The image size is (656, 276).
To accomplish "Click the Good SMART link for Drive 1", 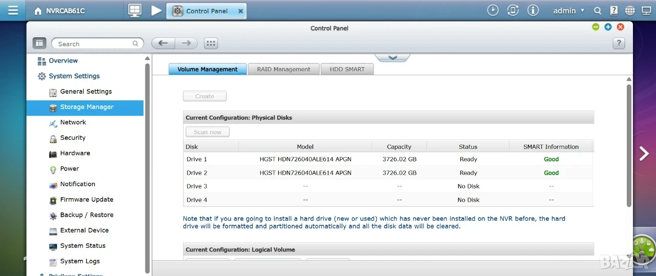I will 551,159.
